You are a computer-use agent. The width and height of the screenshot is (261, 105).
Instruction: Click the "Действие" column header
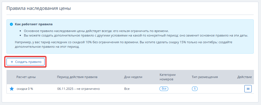point(245,77)
